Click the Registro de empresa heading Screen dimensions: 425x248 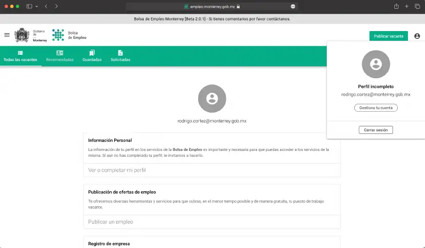(109, 244)
